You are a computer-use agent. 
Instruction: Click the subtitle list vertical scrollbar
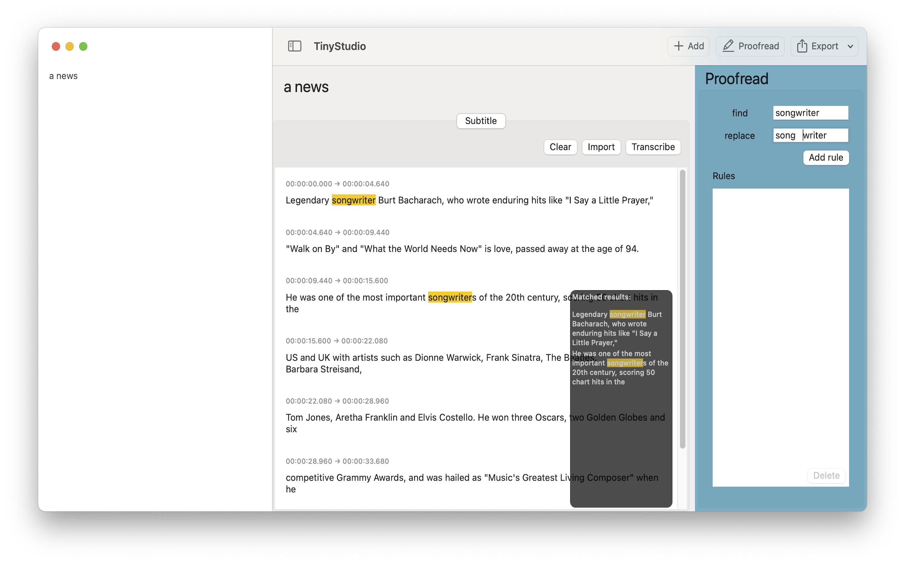pos(682,309)
